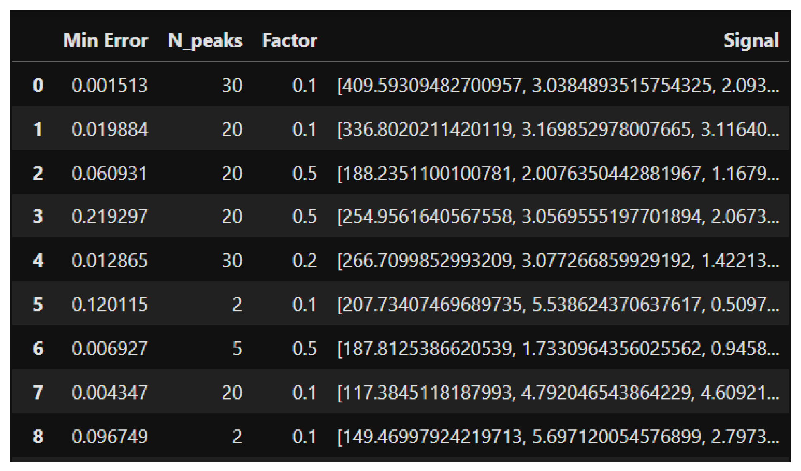Select the Factor column header

[x=289, y=40]
